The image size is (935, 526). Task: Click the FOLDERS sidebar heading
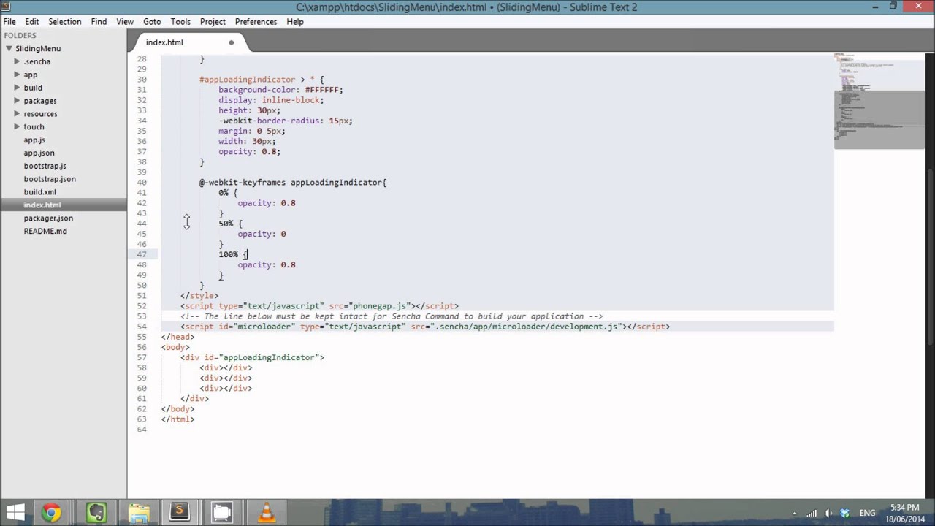20,35
